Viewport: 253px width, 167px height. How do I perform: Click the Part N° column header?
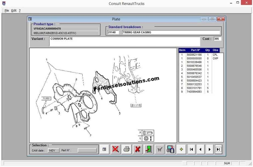point(195,50)
